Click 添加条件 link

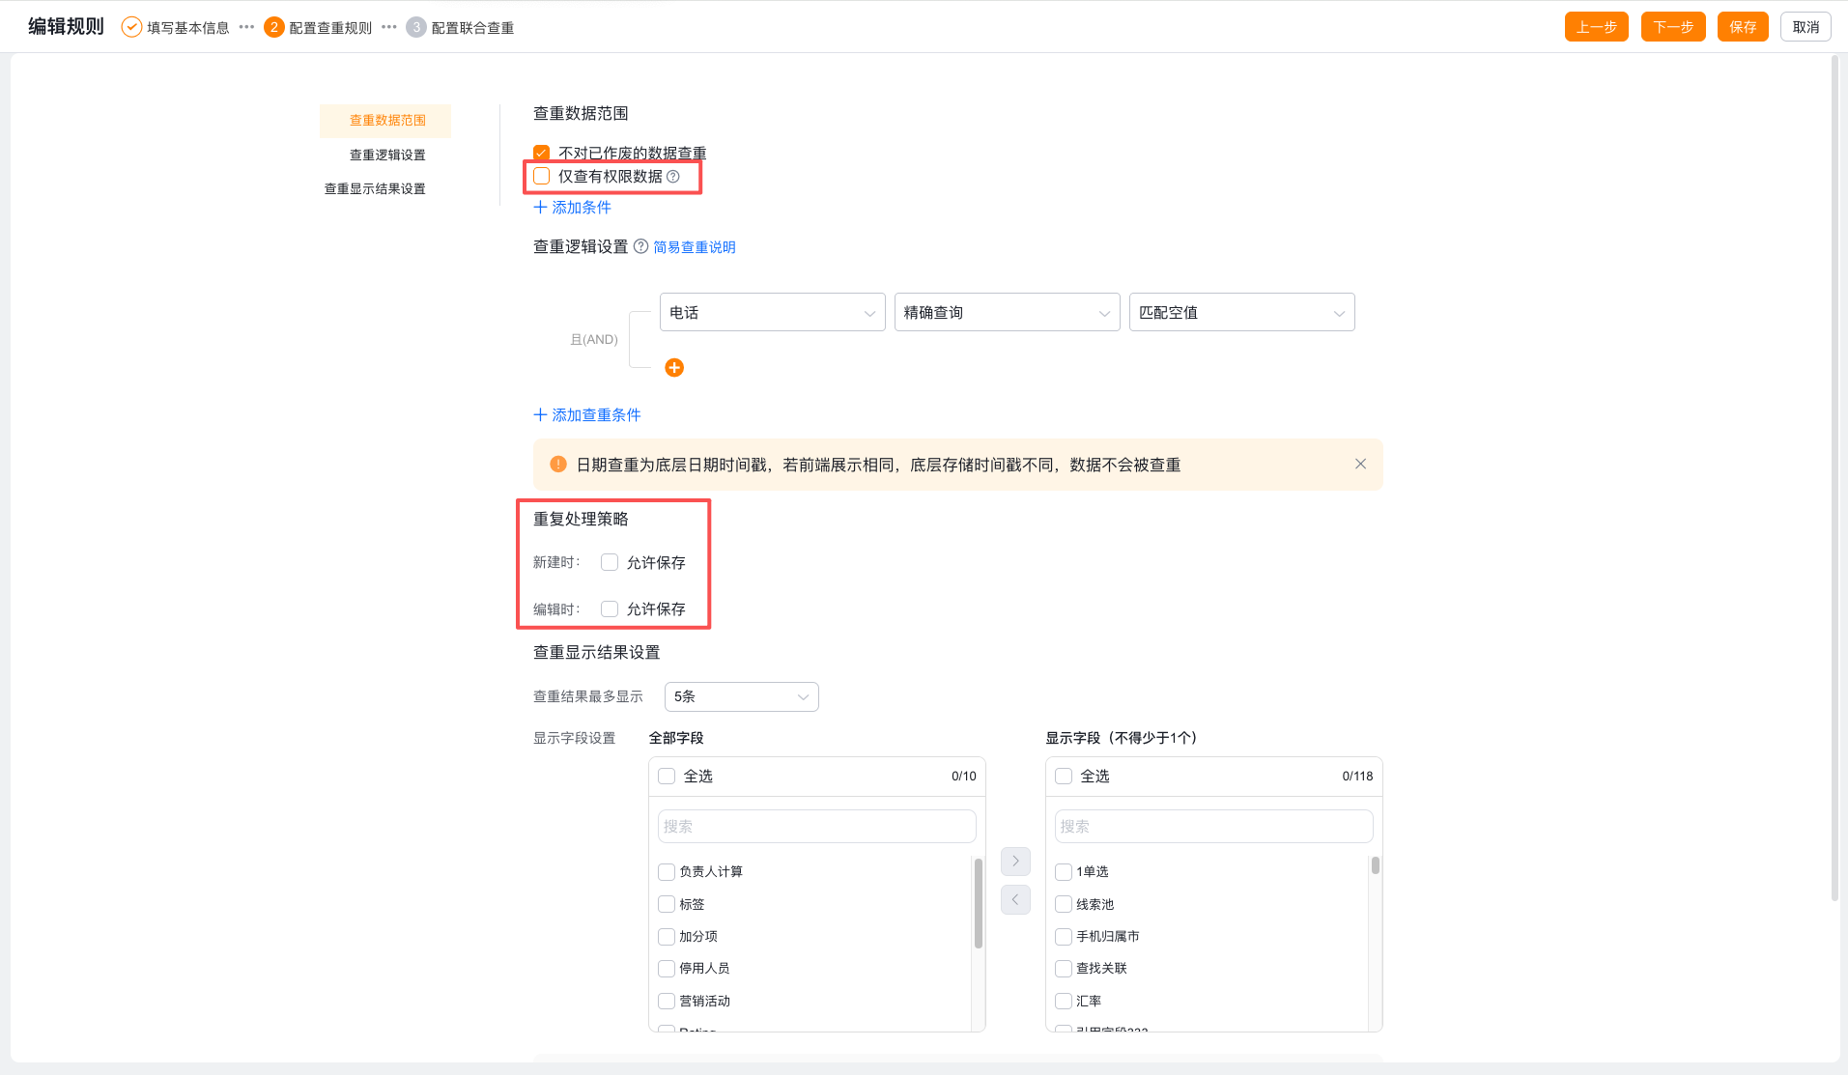[x=573, y=208]
